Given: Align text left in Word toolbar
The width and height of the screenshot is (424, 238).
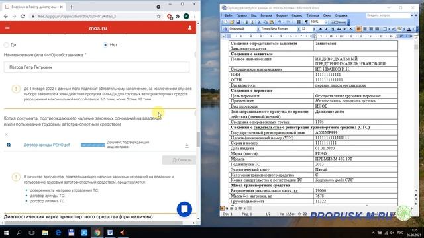Looking at the screenshot, I should tap(359, 29).
